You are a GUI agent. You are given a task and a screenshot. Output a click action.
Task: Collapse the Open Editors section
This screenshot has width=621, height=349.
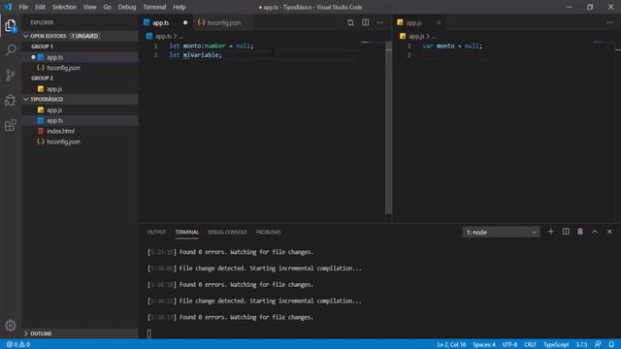(26, 36)
